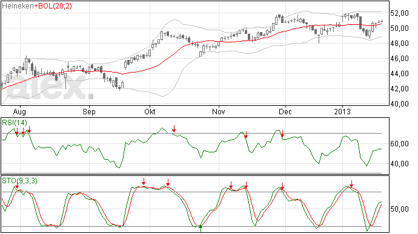Screen dimensions: 418x234
Task: Click the October red sell arrow in RSI panel
Action: [174, 129]
